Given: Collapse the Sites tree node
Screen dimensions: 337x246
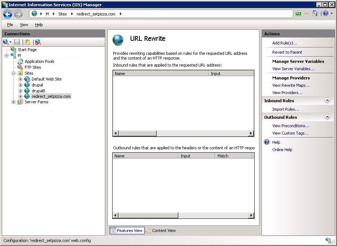Looking at the screenshot, I should click(x=13, y=73).
